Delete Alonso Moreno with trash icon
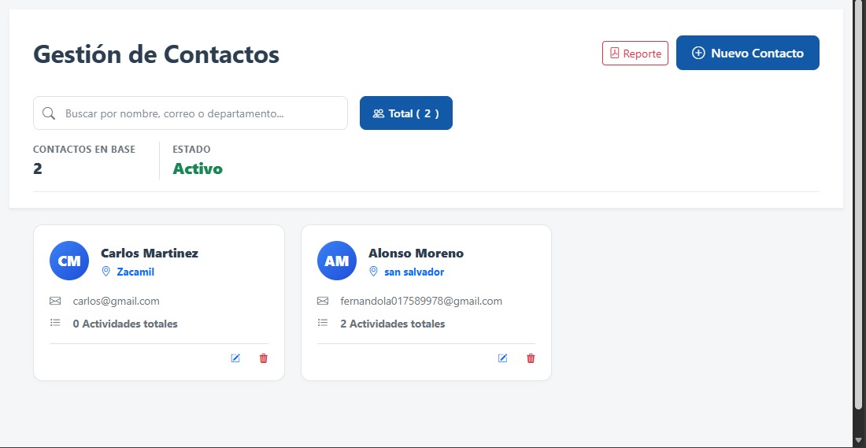 [531, 358]
